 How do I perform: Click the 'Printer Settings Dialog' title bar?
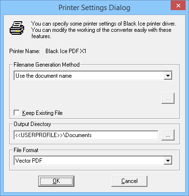click(94, 8)
